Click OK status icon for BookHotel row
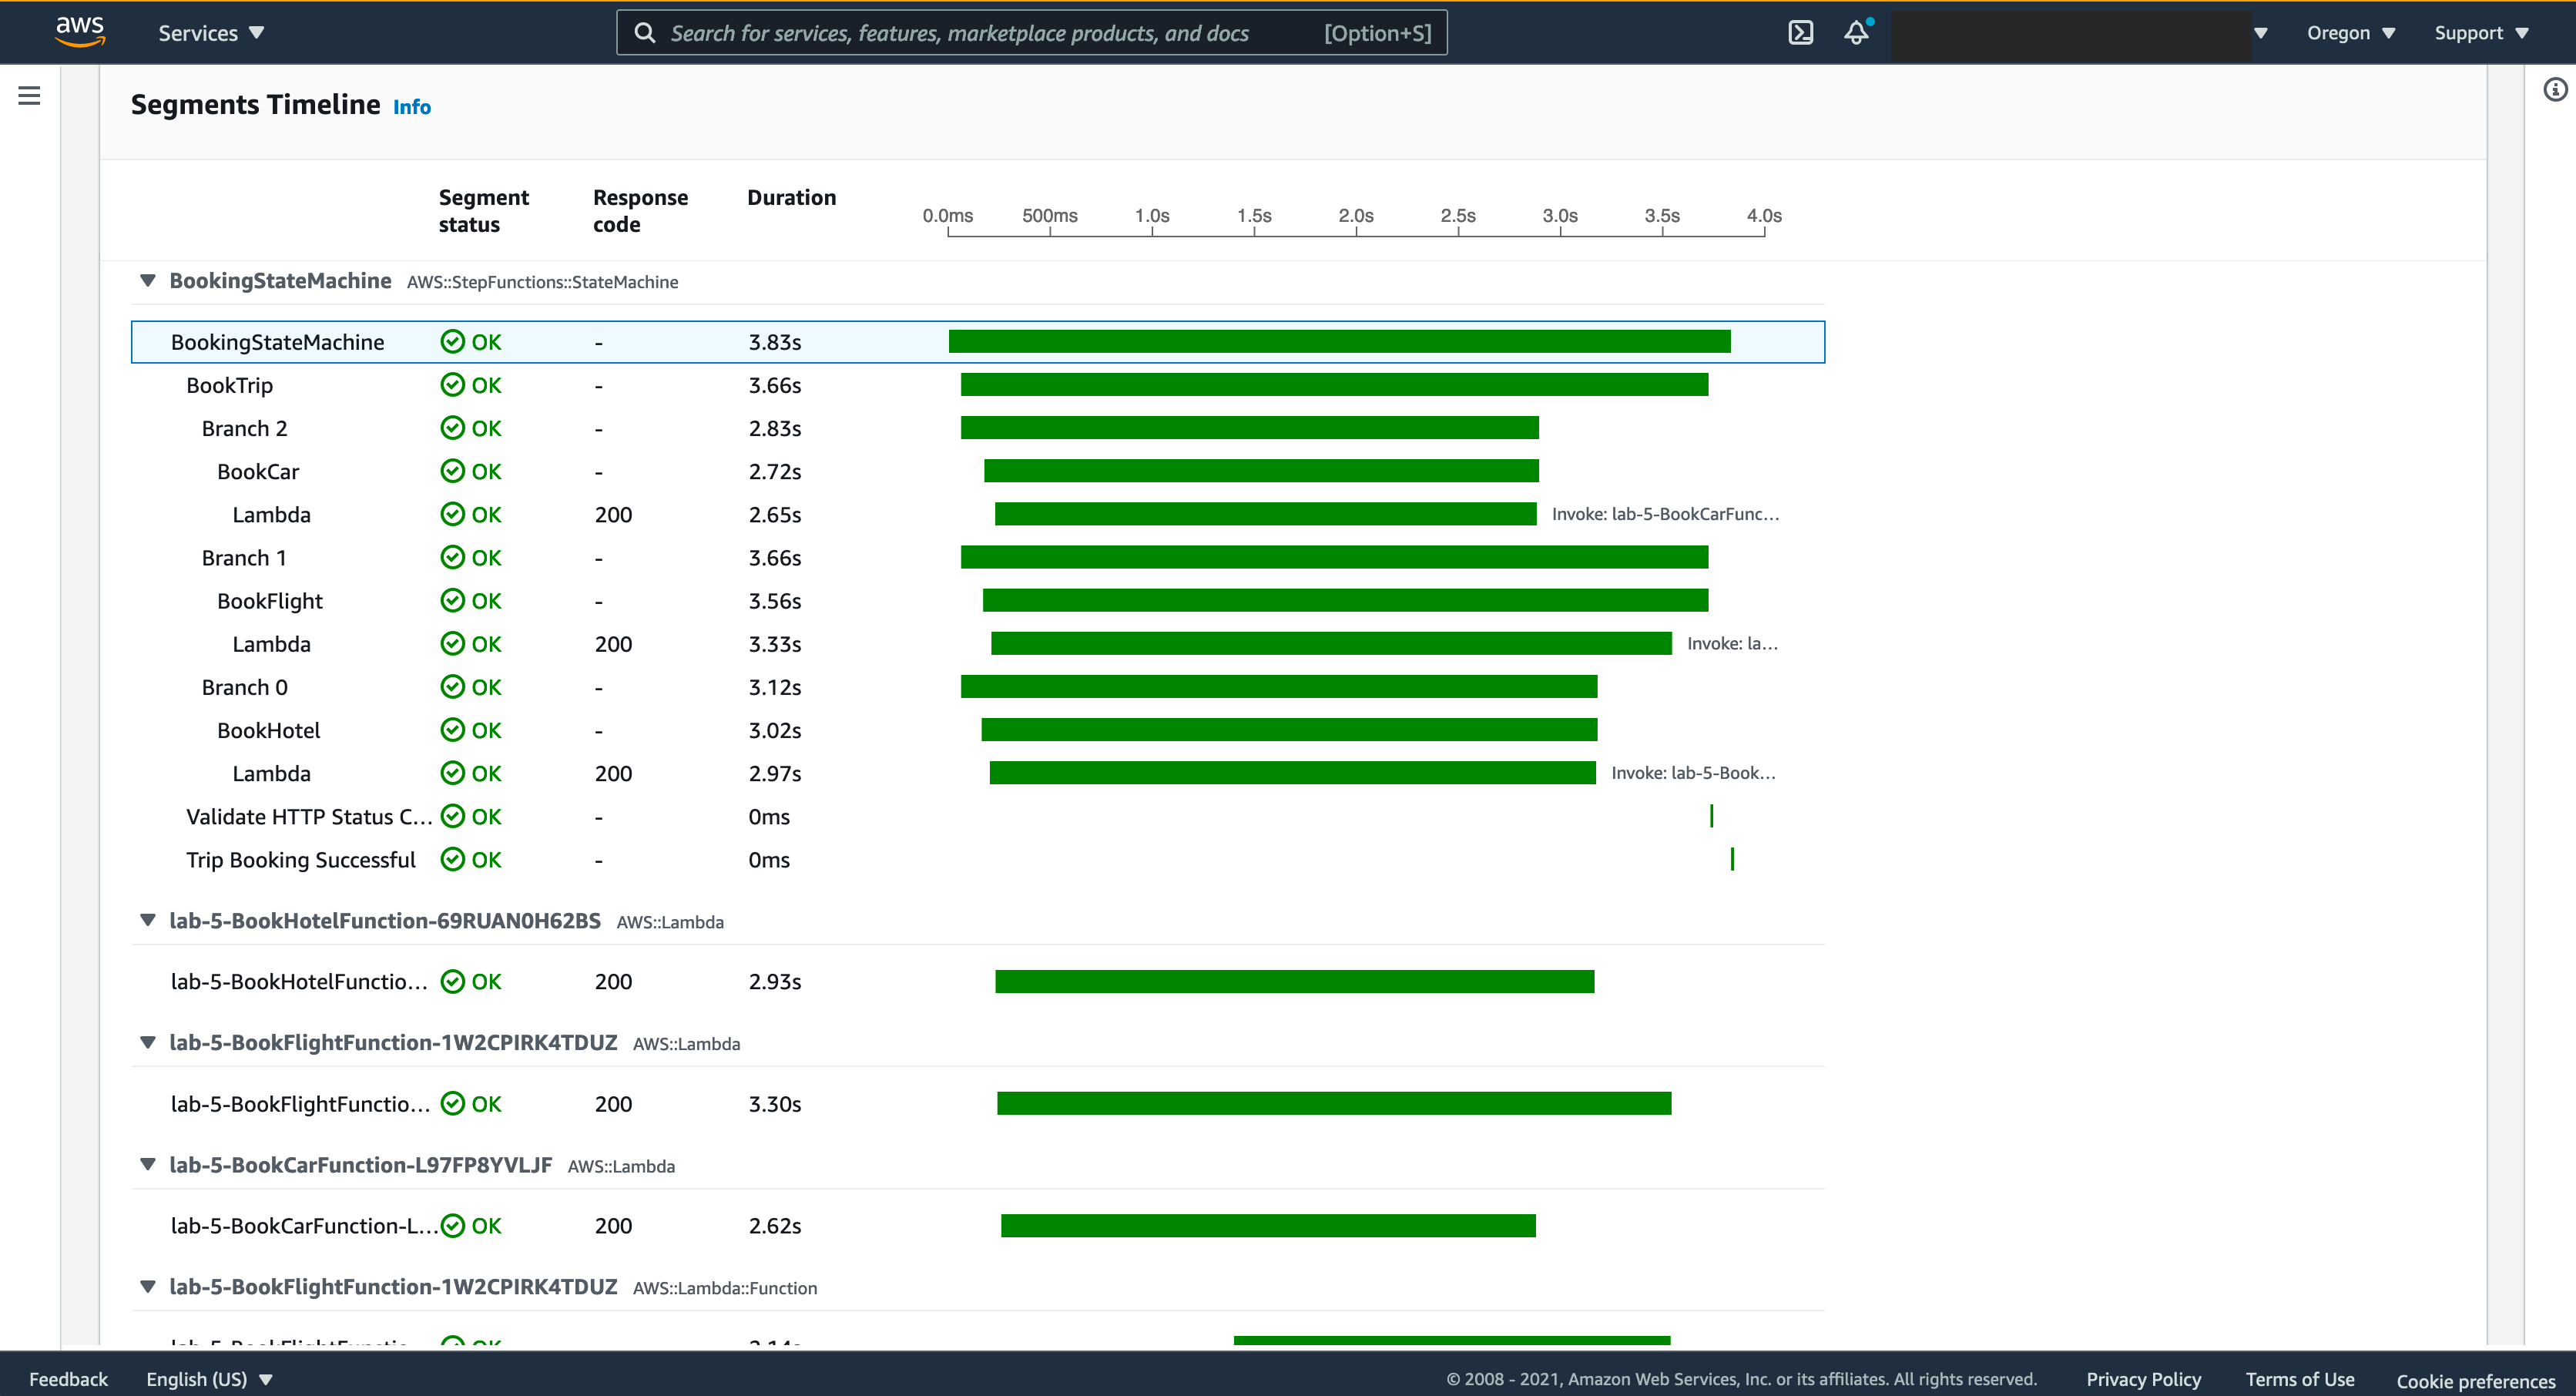 tap(453, 730)
